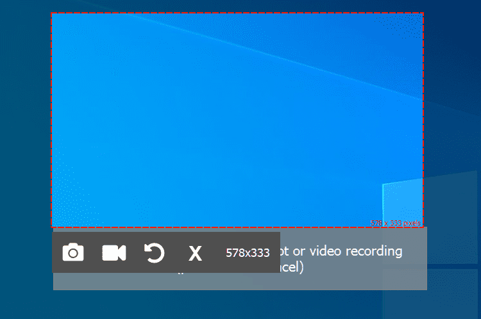Viewport: 481px width, 319px height.
Task: Take a screenshot with the camera icon
Action: 73,252
